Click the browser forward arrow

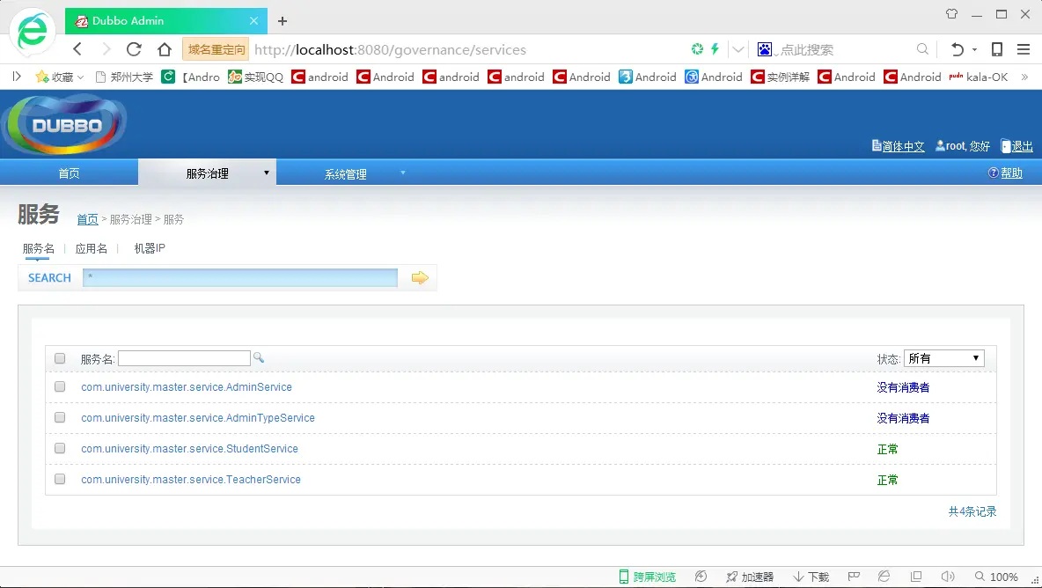coord(106,49)
